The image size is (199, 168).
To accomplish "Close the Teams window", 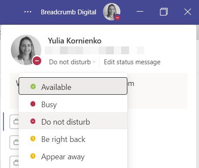I will 188,12.
